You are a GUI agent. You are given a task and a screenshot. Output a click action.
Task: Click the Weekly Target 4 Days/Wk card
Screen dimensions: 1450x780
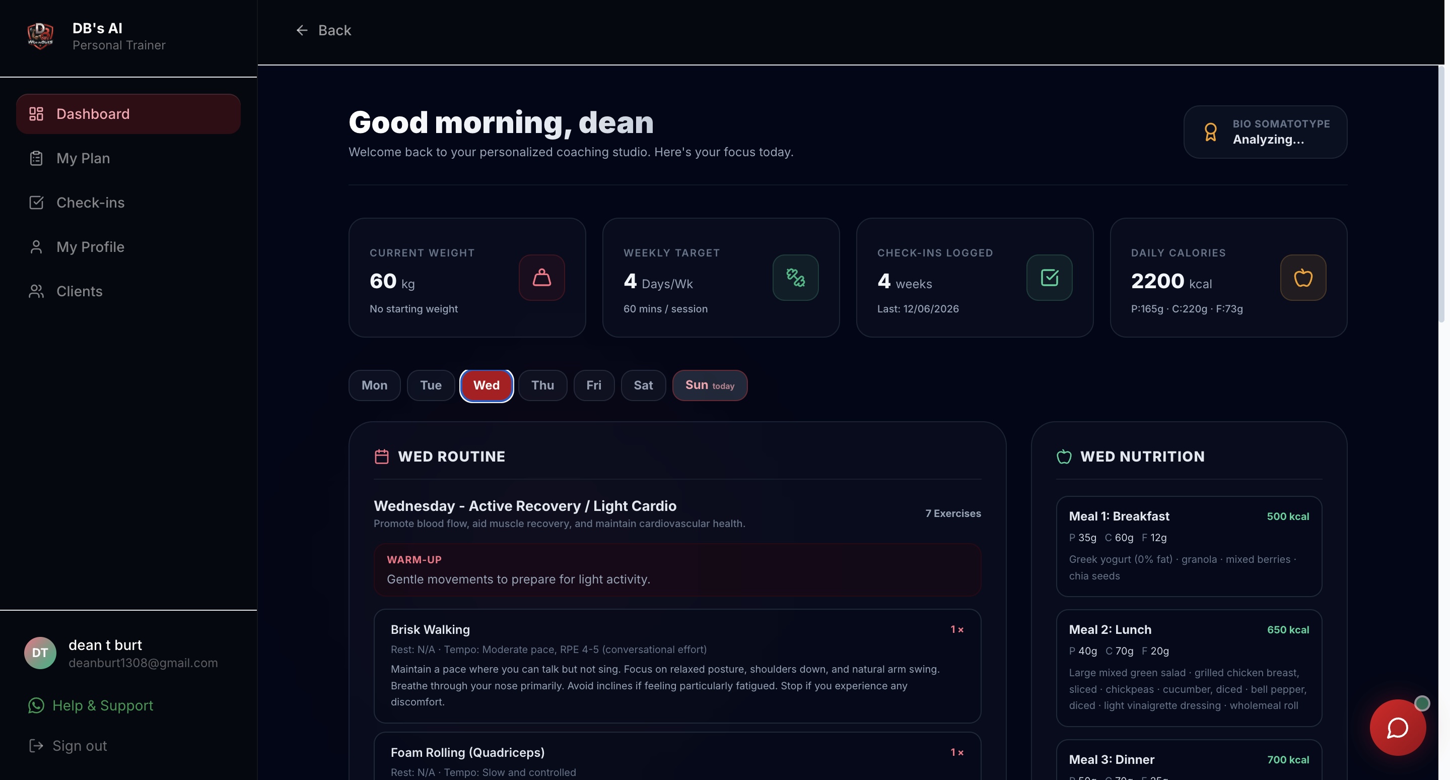pyautogui.click(x=721, y=278)
